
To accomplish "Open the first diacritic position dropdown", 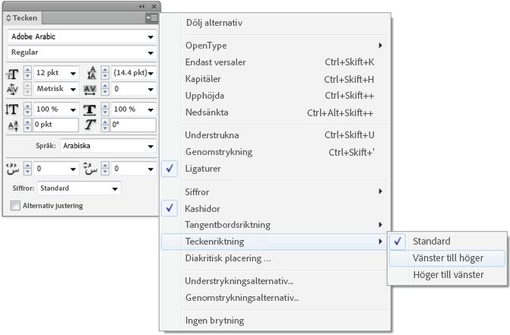I will coord(73,169).
